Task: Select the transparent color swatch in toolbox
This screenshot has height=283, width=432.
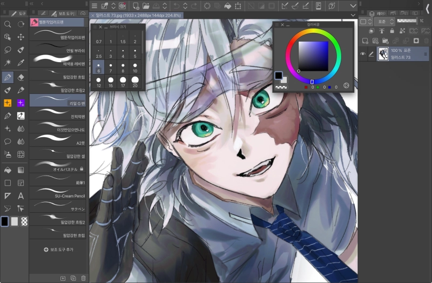Action: coord(24,221)
